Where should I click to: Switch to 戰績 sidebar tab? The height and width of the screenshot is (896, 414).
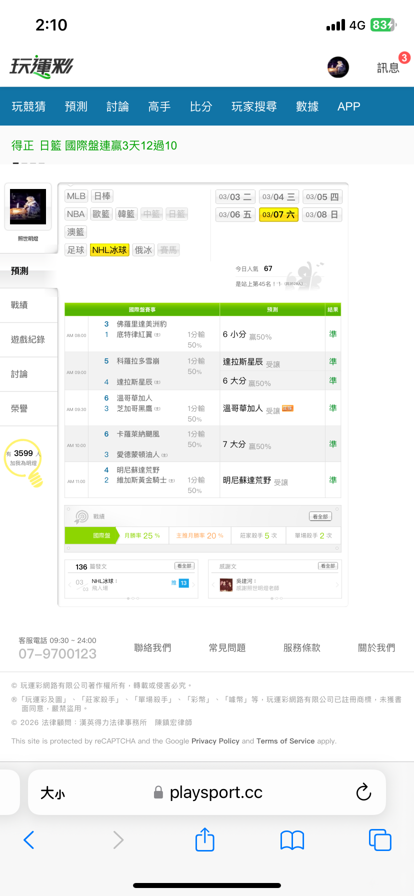[x=20, y=305]
